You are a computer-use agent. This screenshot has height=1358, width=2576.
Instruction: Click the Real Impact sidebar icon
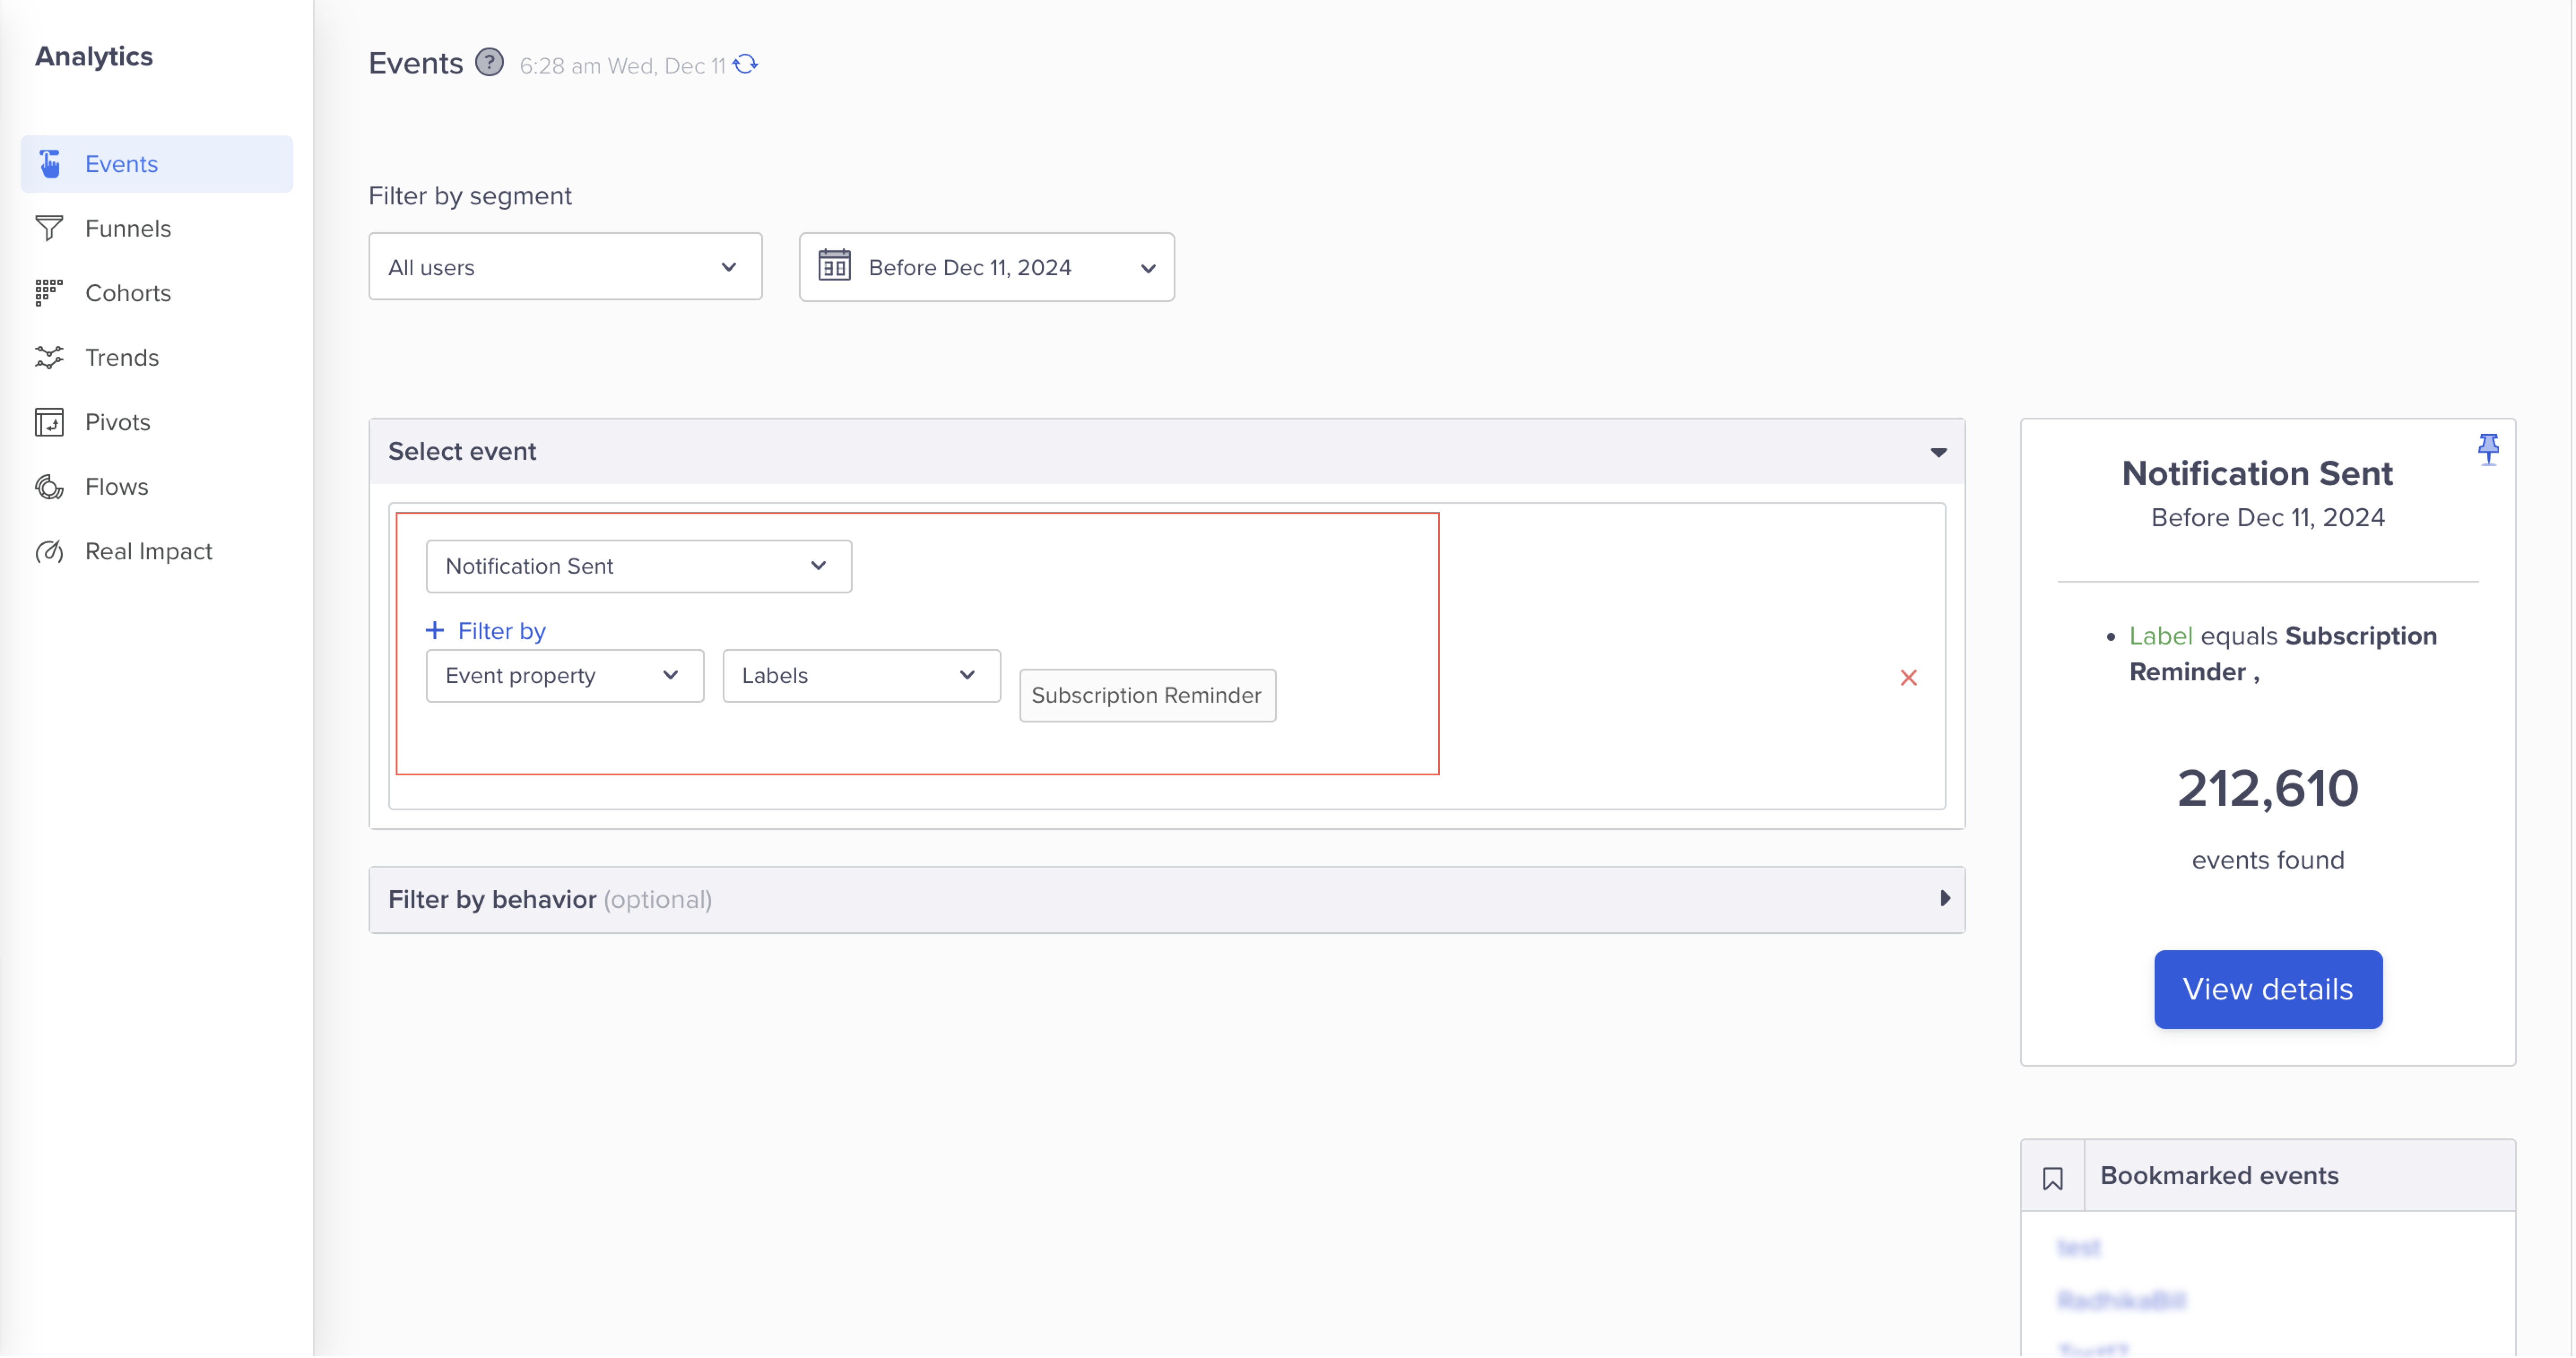(49, 550)
